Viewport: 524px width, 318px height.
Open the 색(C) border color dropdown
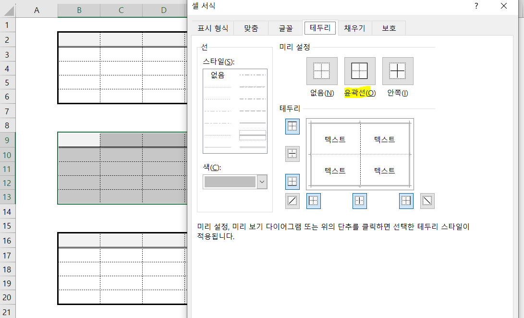click(261, 182)
